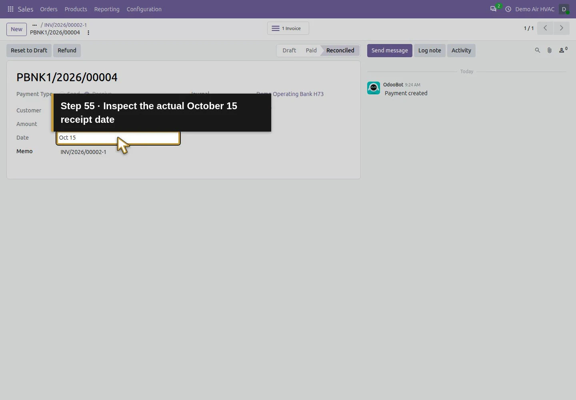Attach a file using paperclip icon
576x400 pixels.
pyautogui.click(x=550, y=50)
